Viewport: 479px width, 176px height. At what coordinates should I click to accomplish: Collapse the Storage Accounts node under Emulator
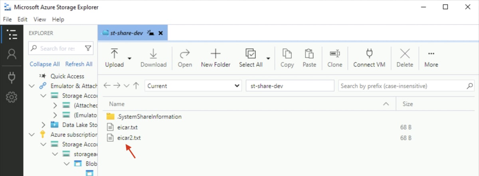[x=44, y=96]
